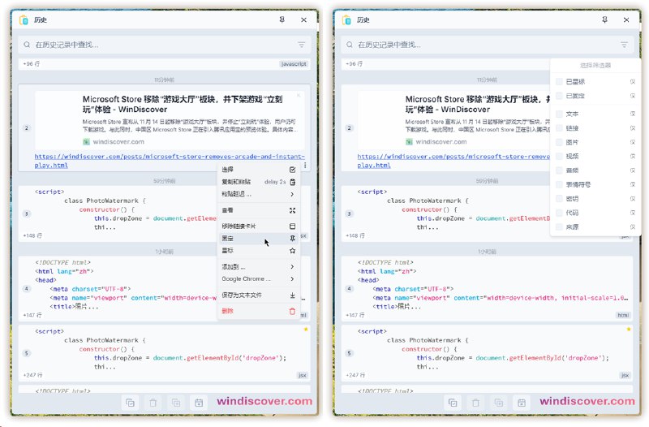Click the calendar icon in the right window bottom toolbar
This screenshot has width=649, height=427.
click(x=522, y=403)
